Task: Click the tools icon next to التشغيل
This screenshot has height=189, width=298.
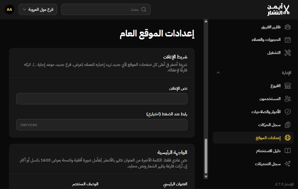Action: tap(288, 53)
